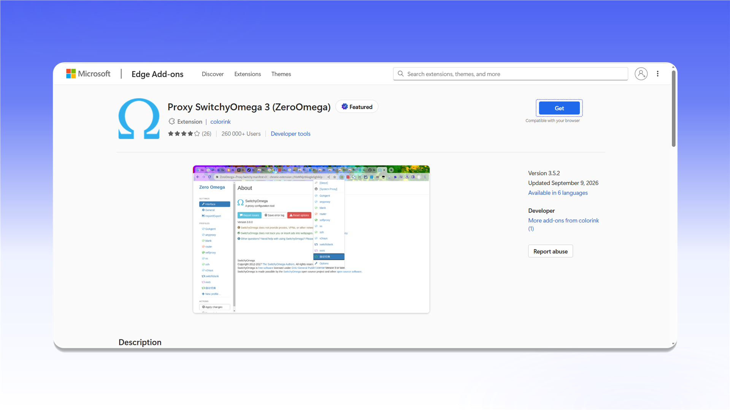Click the page vertical scrollbar
Screen dimensions: 730x410
pyautogui.click(x=674, y=109)
